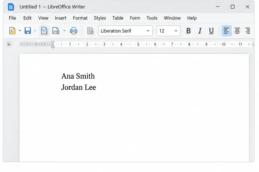Toggle Underline formatting

point(211,31)
